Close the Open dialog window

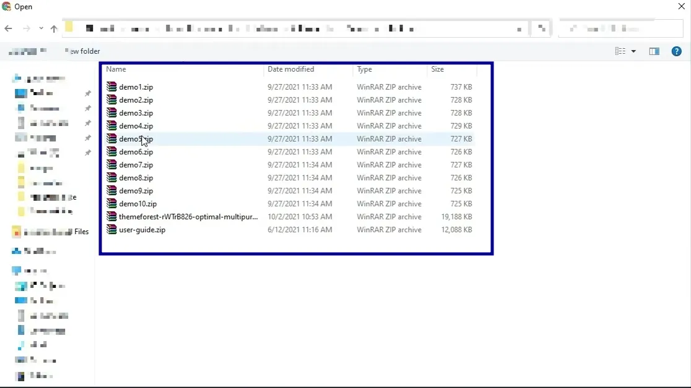pos(681,6)
